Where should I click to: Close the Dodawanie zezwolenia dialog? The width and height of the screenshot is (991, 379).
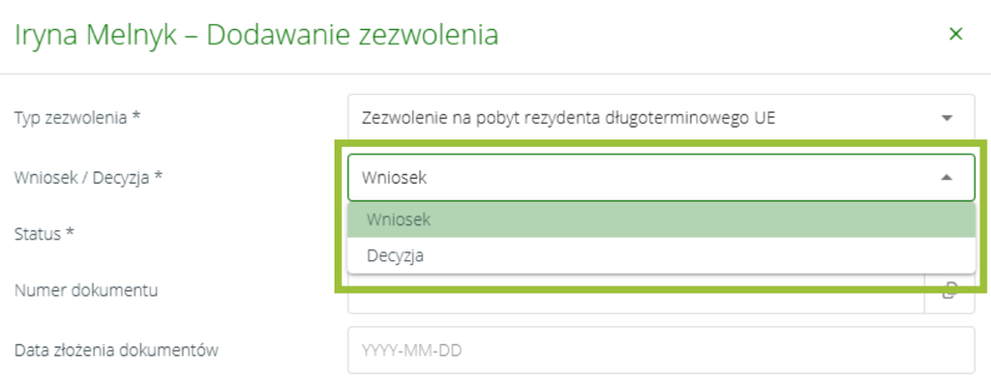click(955, 34)
